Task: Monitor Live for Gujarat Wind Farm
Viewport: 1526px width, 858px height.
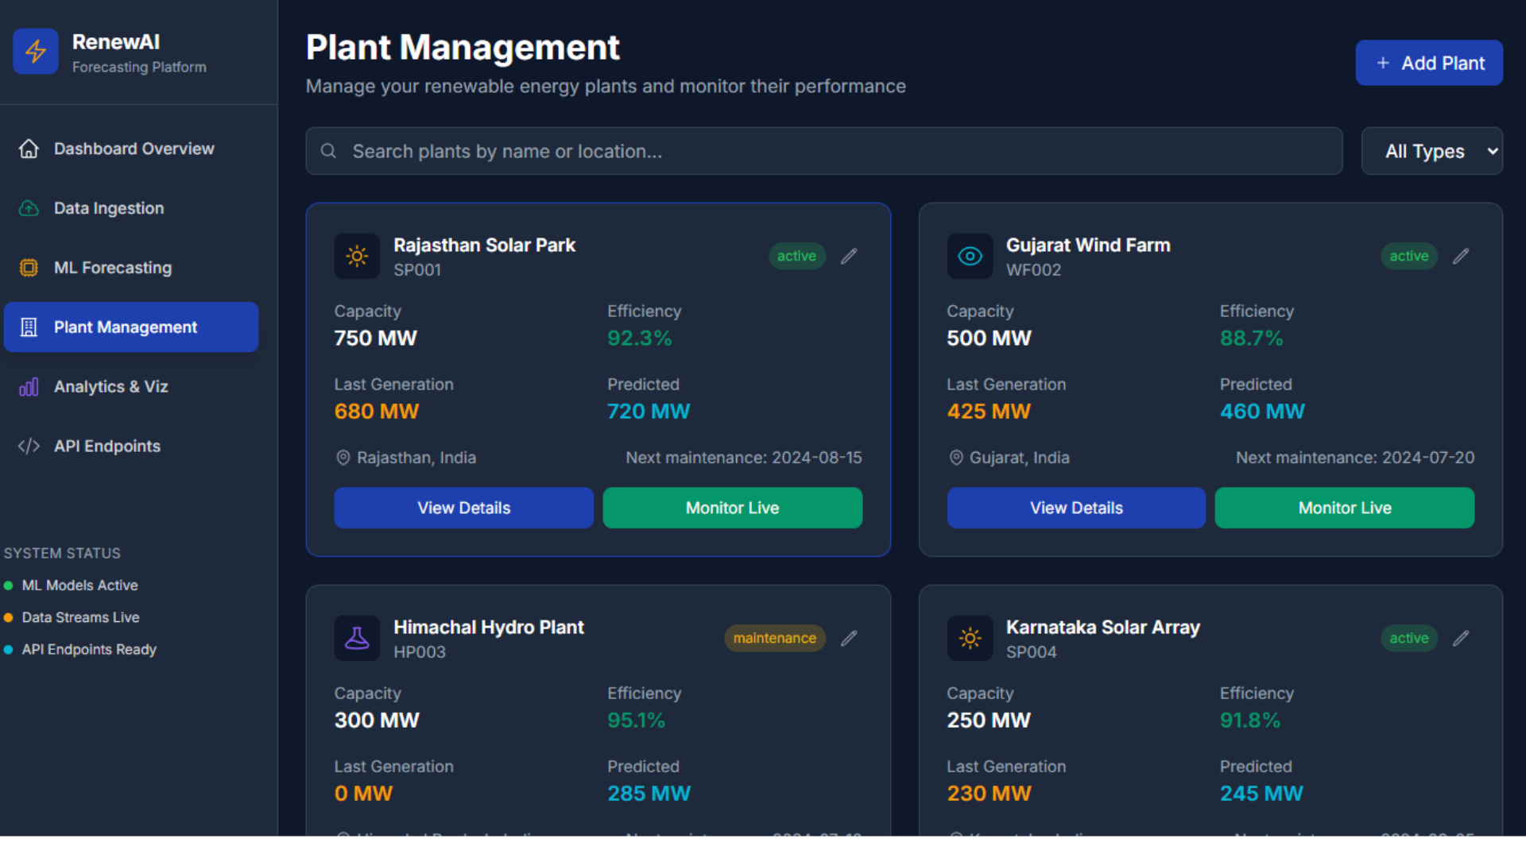Action: [x=1344, y=508]
